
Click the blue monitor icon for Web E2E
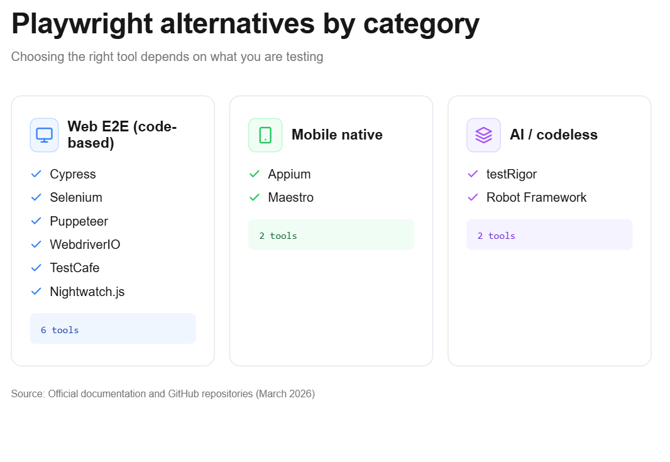[45, 135]
